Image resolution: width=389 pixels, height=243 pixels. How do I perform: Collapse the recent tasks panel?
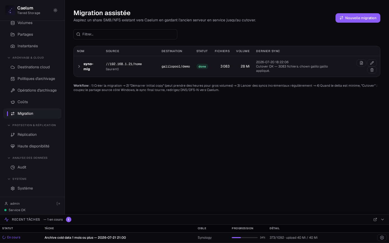(x=383, y=220)
